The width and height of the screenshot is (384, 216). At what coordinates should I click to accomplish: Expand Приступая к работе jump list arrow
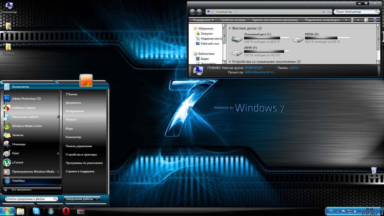[58, 117]
